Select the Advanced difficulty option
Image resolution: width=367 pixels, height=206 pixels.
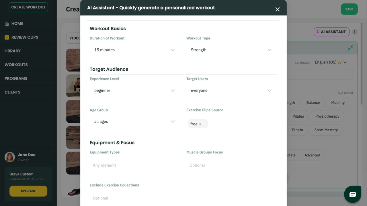coord(312,155)
